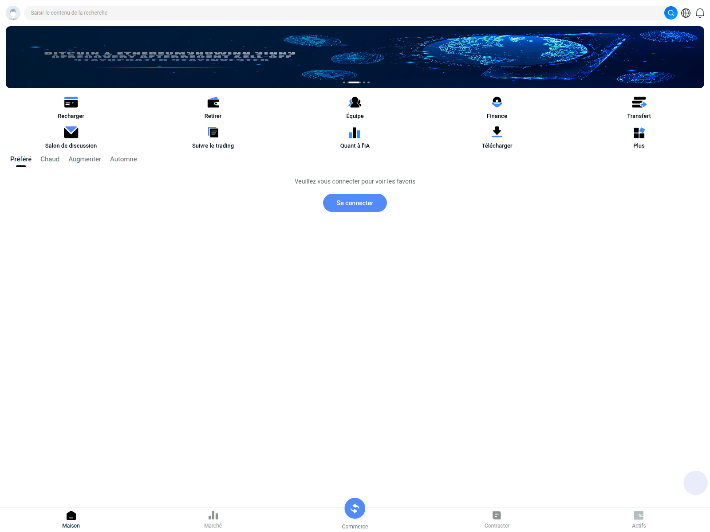
Task: Open the Plus grid icon
Action: point(639,133)
